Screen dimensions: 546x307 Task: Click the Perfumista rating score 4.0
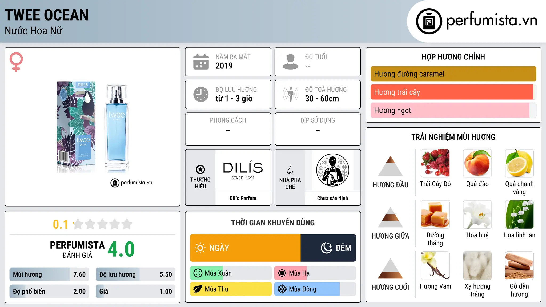pyautogui.click(x=121, y=249)
